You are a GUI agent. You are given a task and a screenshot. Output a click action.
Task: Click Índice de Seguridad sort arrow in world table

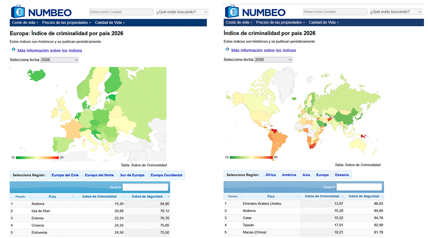(381, 196)
